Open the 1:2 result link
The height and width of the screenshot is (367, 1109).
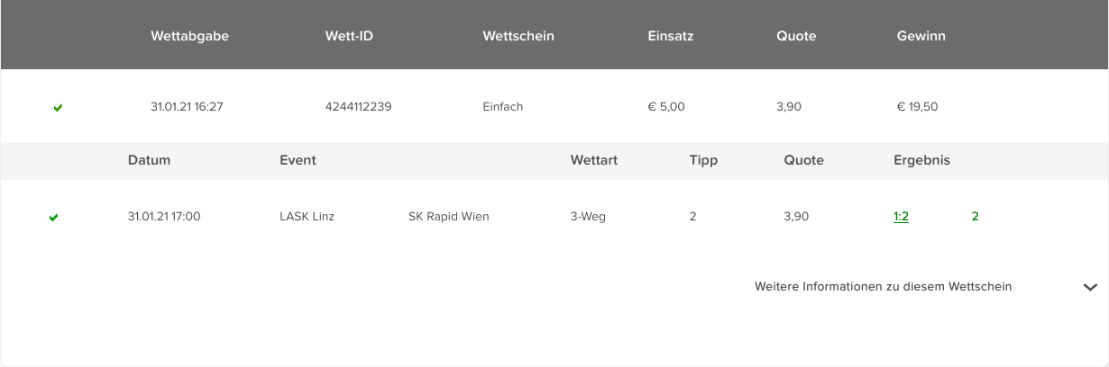coord(901,216)
